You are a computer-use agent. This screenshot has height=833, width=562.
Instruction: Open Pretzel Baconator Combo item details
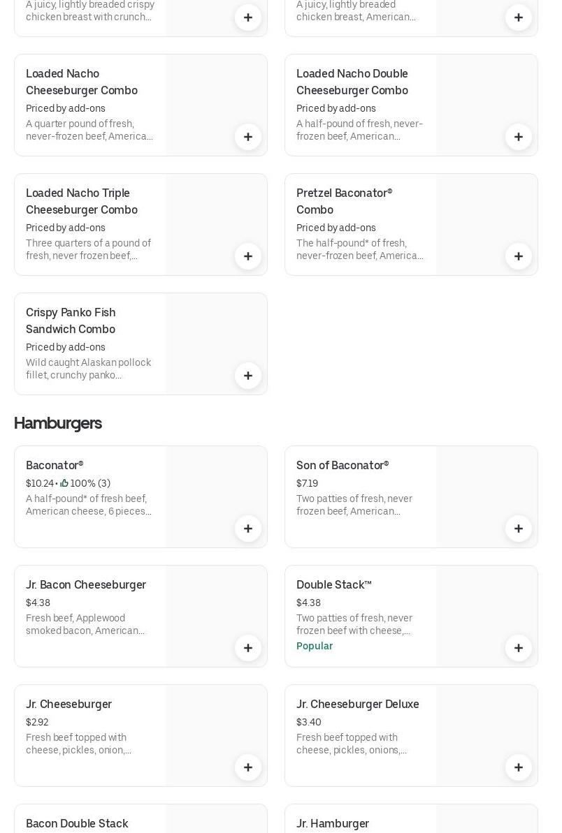click(344, 201)
